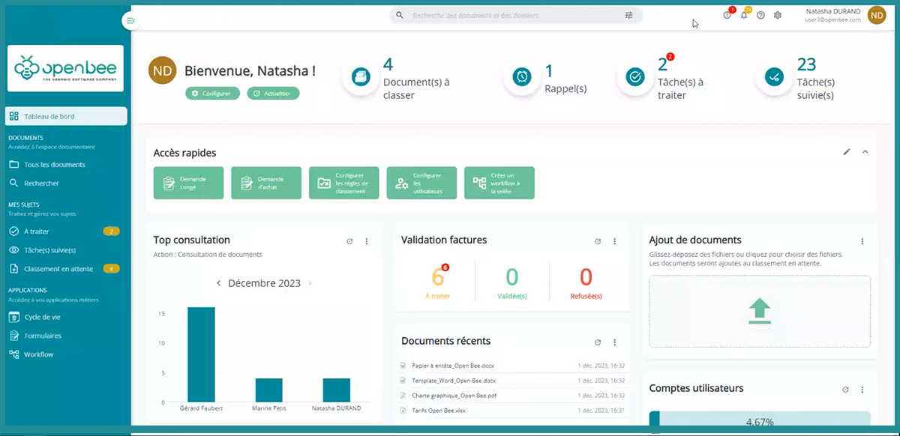Open Ajout de documents options menu
The image size is (900, 436).
point(862,241)
